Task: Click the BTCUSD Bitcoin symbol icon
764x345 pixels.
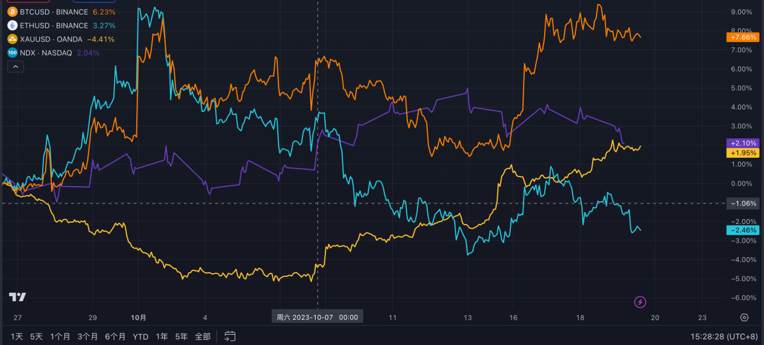Action: [x=12, y=12]
